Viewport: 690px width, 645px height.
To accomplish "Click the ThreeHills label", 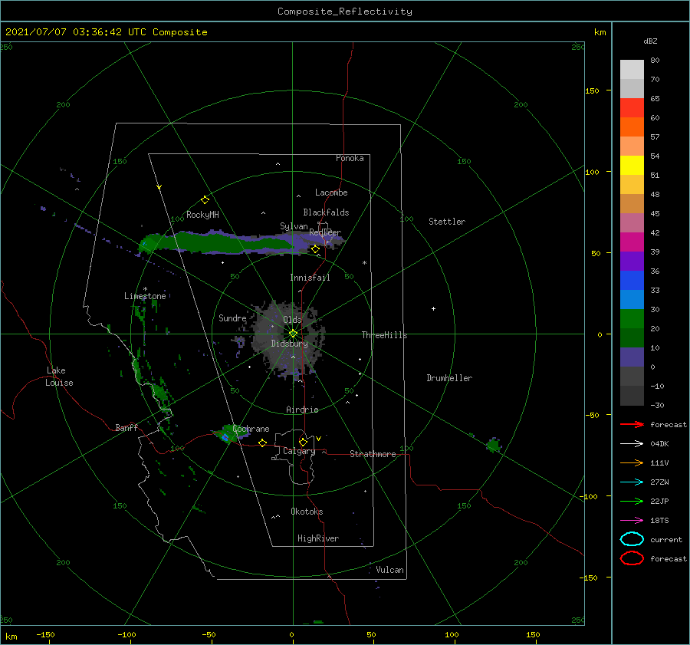I will (384, 335).
